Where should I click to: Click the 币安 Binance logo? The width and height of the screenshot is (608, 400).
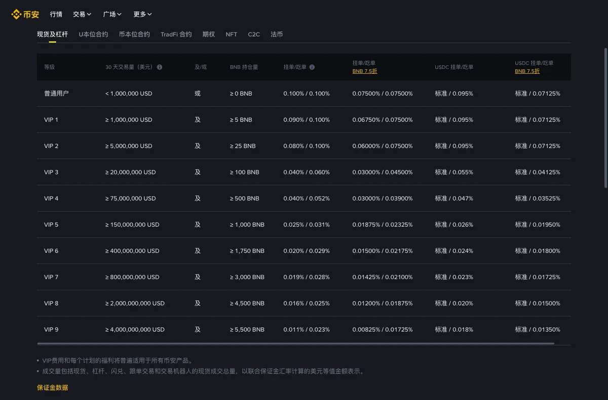coord(25,14)
